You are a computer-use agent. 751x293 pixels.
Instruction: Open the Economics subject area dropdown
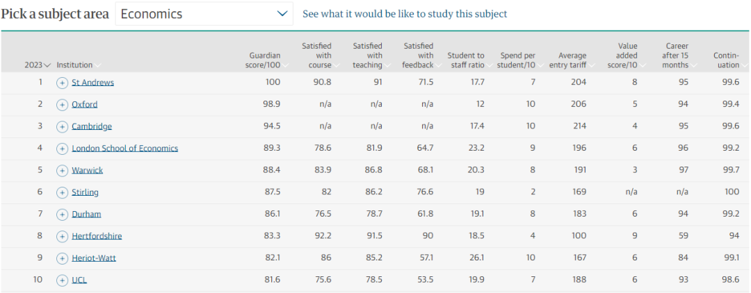tap(204, 14)
